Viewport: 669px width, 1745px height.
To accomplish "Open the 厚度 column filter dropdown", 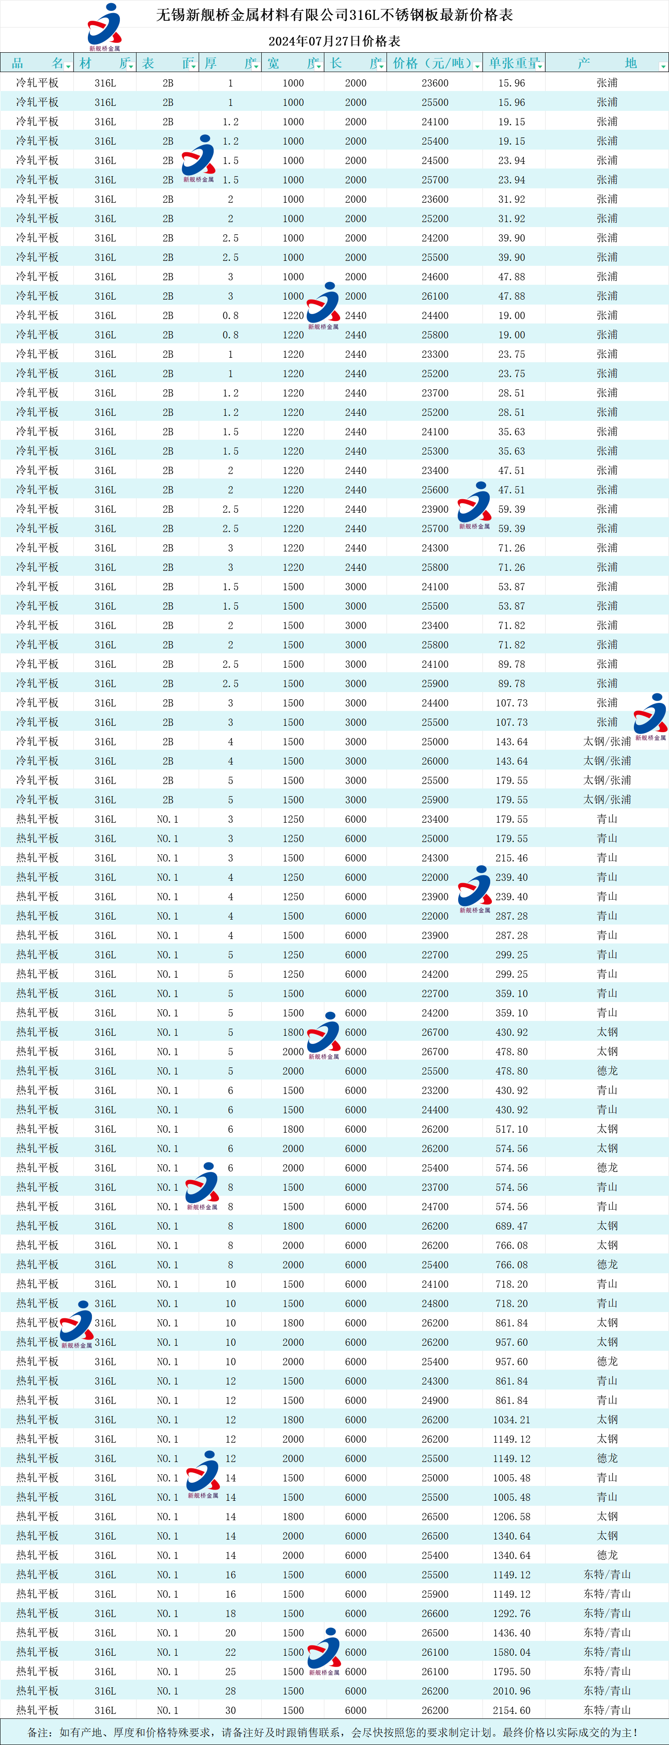I will (x=256, y=66).
